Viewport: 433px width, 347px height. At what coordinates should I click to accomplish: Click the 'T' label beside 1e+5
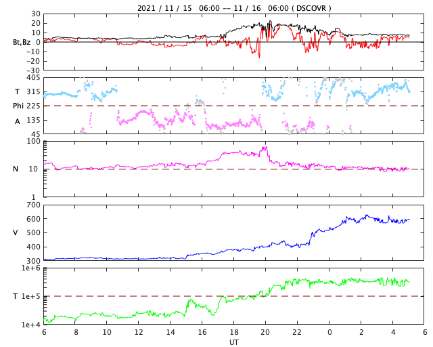coord(15,296)
